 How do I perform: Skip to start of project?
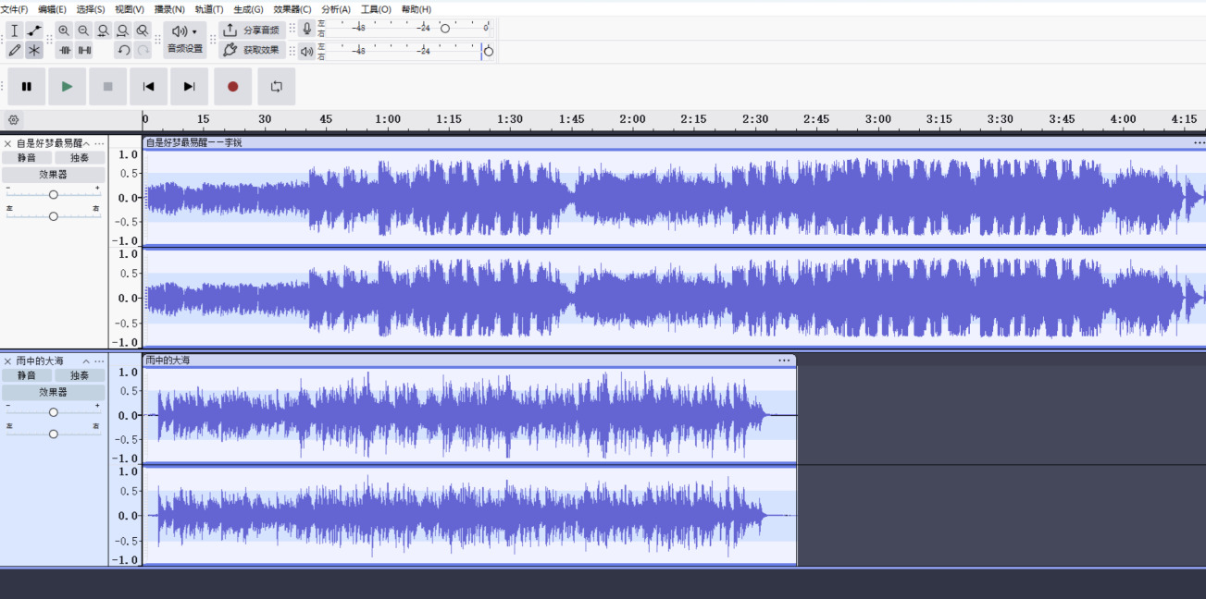coord(148,87)
